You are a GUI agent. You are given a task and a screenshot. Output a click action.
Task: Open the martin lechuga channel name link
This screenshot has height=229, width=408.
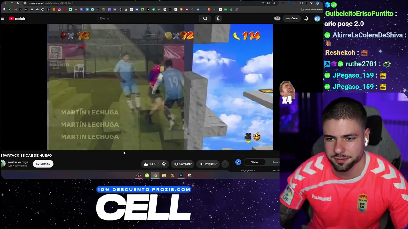click(18, 162)
